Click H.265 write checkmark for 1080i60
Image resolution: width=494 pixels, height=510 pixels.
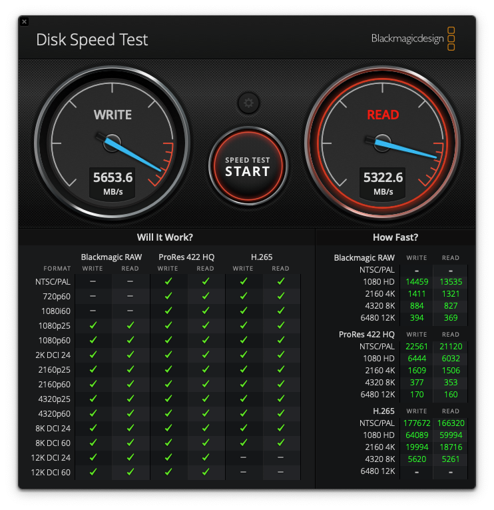[243, 311]
